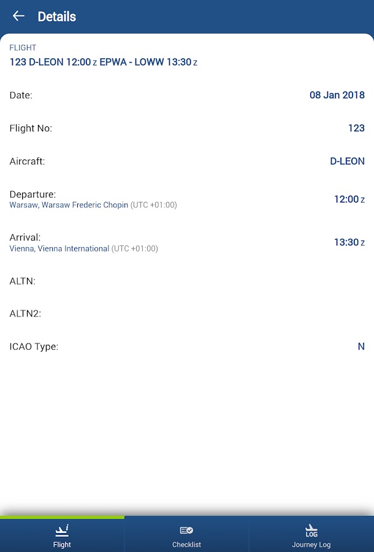Viewport: 374px width, 552px height.
Task: Tap the D-LEON aircraft value
Action: 347,161
